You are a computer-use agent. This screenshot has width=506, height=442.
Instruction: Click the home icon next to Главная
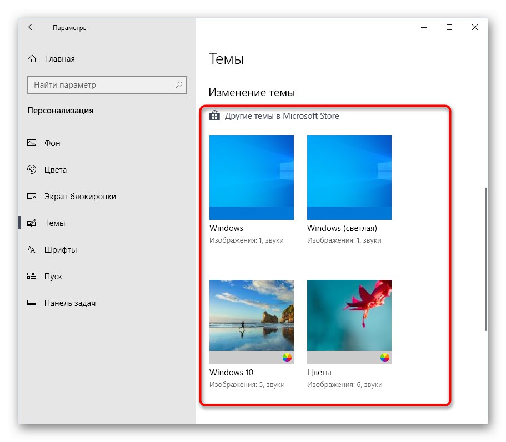pyautogui.click(x=32, y=59)
